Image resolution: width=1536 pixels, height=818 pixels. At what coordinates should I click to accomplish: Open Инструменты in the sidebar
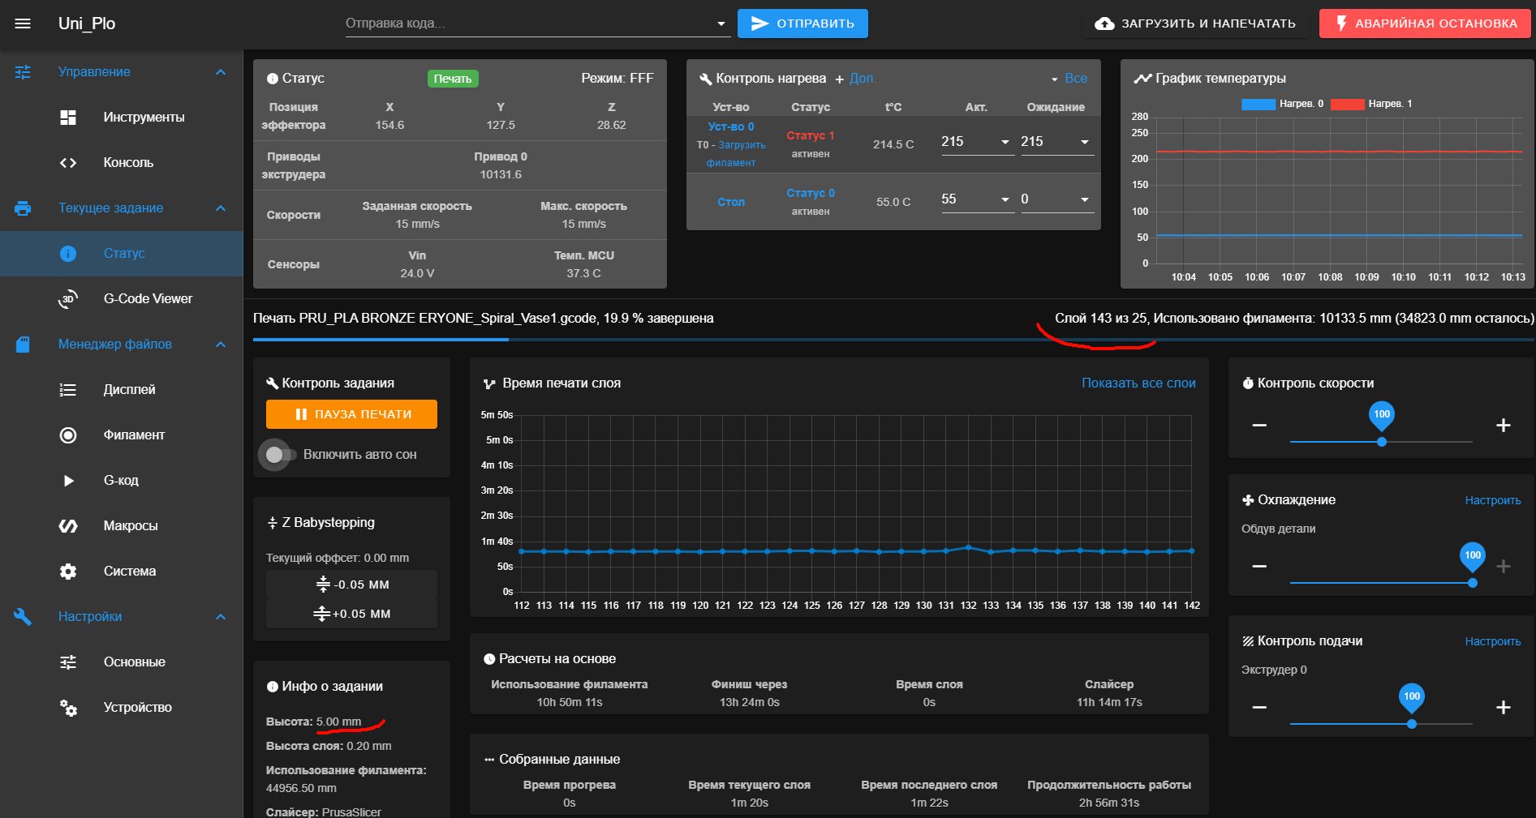coord(122,118)
